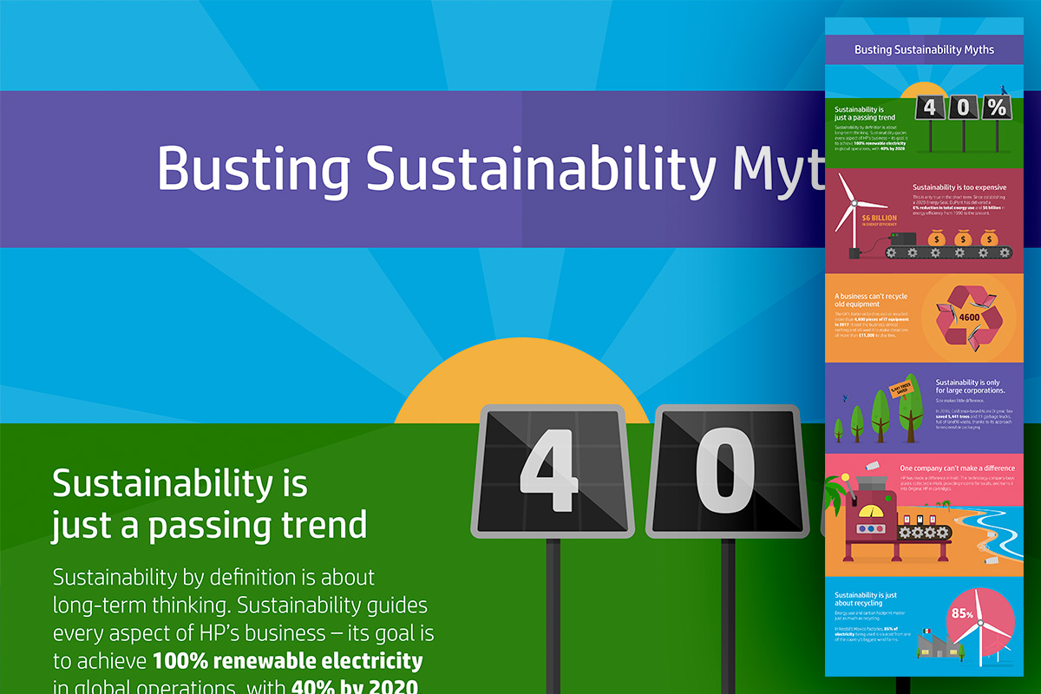Click the blue bird perched on the "%" sign

coord(1004,89)
